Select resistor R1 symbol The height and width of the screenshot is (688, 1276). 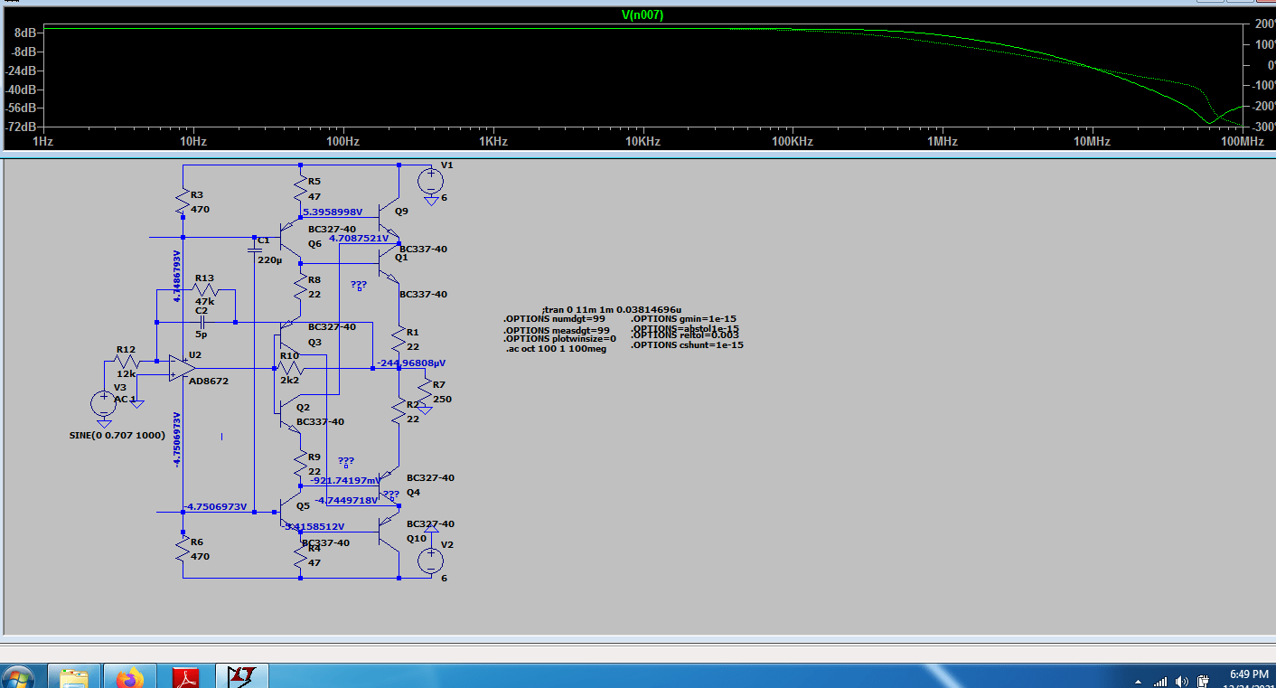(x=399, y=339)
